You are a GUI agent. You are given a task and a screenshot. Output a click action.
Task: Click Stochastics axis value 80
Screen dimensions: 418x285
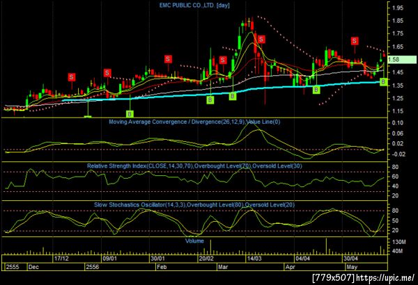[396, 211]
